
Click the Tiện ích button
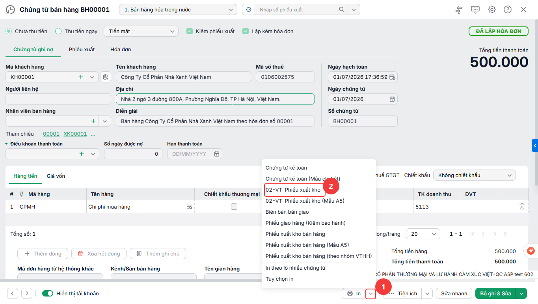pyautogui.click(x=403, y=293)
